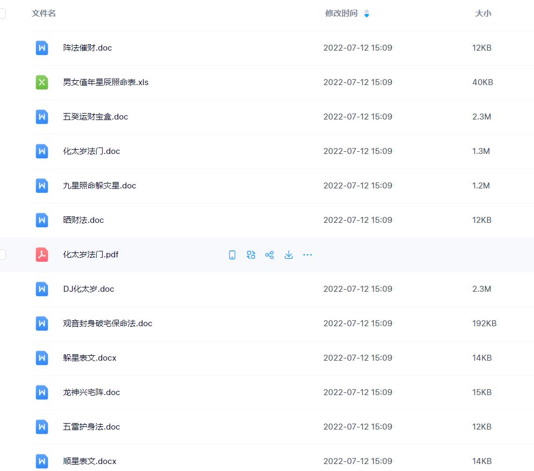Sort by the 文件名 column header

pyautogui.click(x=44, y=13)
